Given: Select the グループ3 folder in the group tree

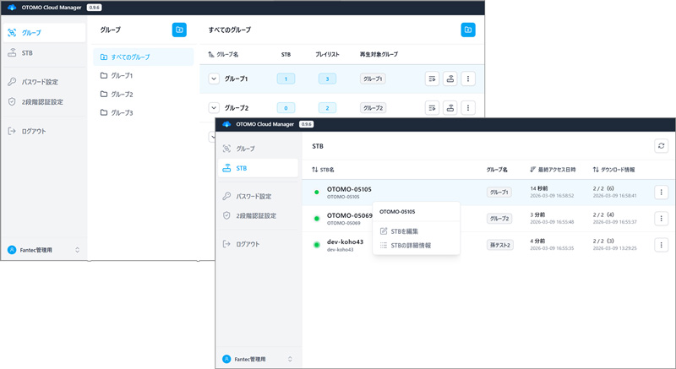Looking at the screenshot, I should (x=122, y=112).
